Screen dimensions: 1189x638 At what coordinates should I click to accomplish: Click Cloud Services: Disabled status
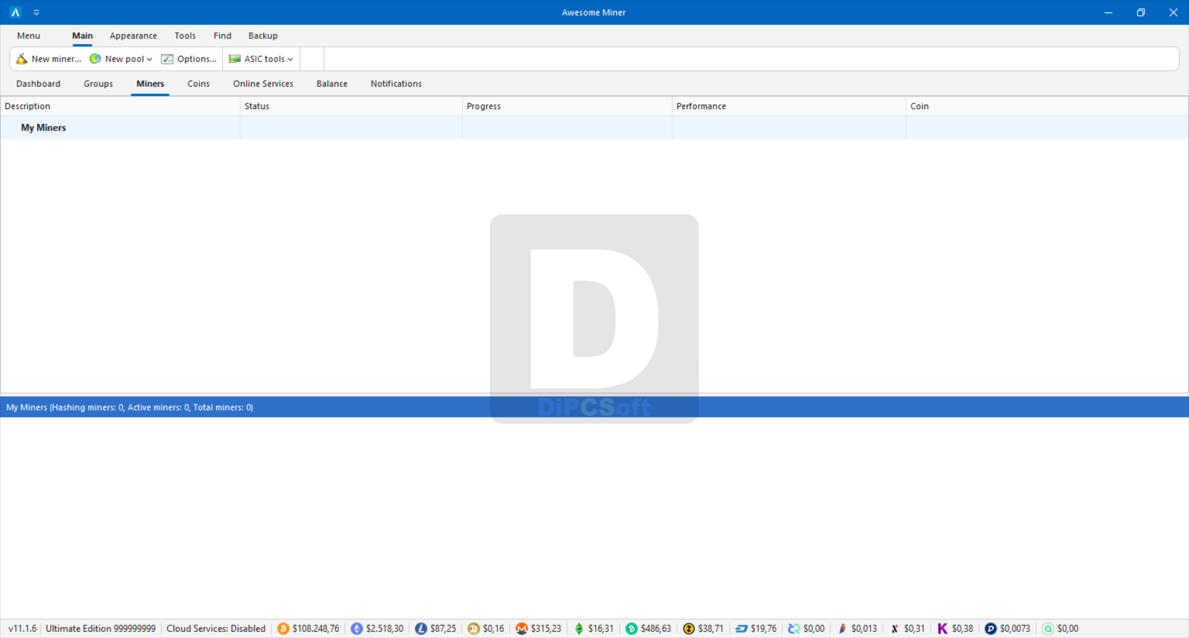point(216,629)
